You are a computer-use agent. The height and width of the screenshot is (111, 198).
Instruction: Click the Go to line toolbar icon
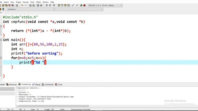[x=41, y=5]
